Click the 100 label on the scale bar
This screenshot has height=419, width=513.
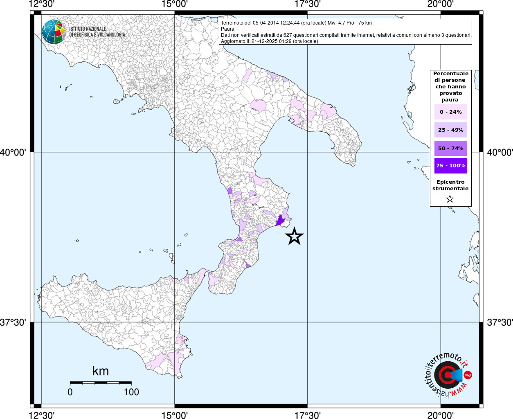pos(131,392)
